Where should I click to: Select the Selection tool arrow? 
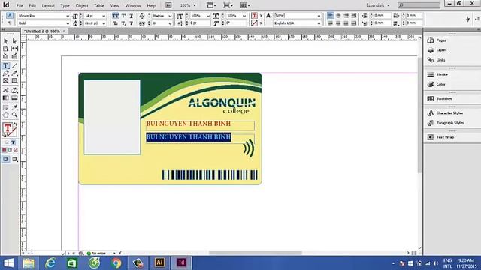point(5,41)
